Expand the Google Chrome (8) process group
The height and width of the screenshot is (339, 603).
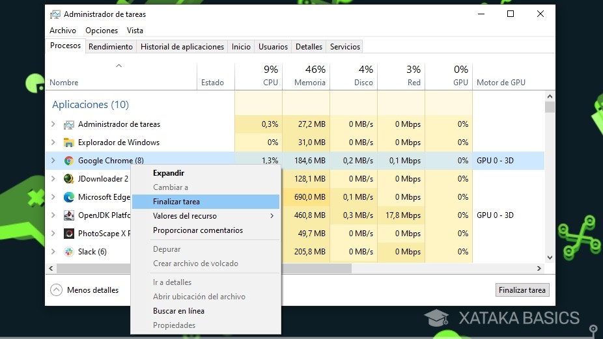(53, 160)
